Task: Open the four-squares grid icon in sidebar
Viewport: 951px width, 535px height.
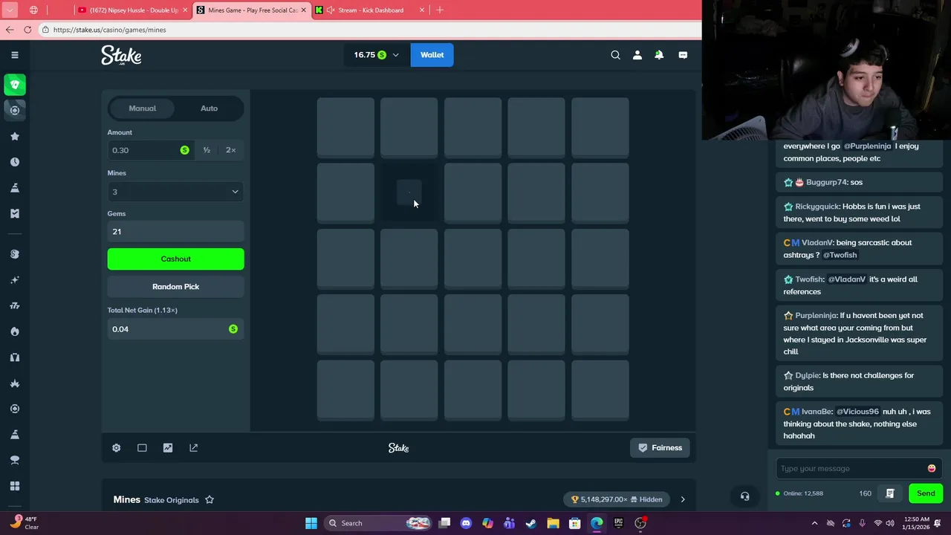Action: pos(15,486)
